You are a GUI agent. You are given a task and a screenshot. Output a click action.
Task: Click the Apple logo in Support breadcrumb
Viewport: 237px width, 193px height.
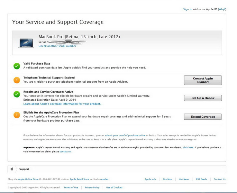pyautogui.click(x=12, y=169)
